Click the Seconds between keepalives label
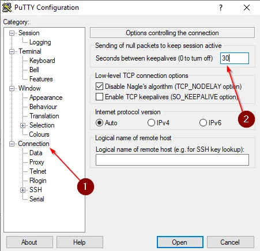The width and height of the screenshot is (260, 251). pos(154,58)
